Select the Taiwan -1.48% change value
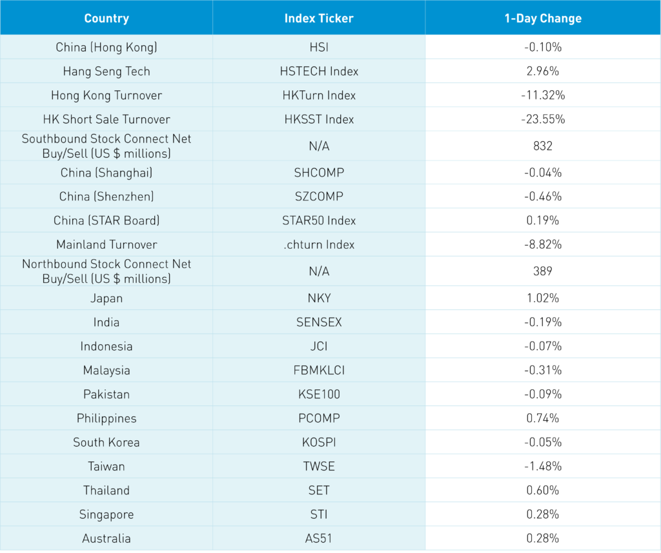Screen dimensions: 661x553 tap(543, 466)
